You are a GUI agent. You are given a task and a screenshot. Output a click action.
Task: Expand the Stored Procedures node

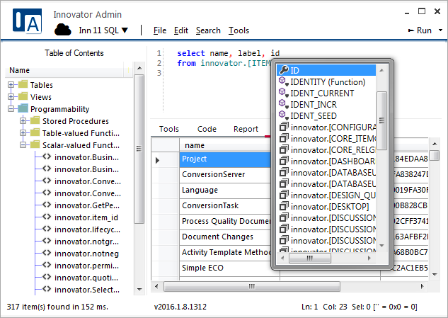point(23,120)
